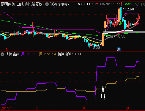Click the white spike signal in 精简底追 panel

click(103, 93)
